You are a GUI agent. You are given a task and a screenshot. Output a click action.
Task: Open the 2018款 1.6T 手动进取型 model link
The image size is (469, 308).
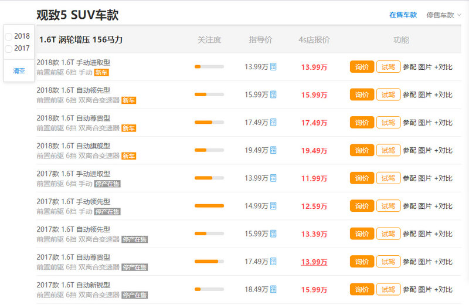tap(73, 62)
